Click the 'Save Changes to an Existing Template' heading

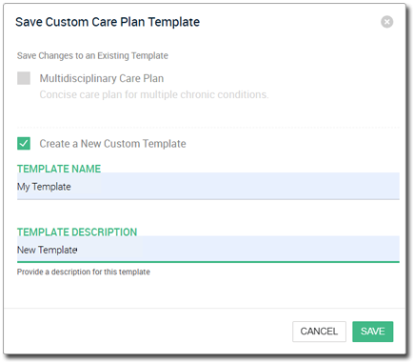pyautogui.click(x=92, y=55)
